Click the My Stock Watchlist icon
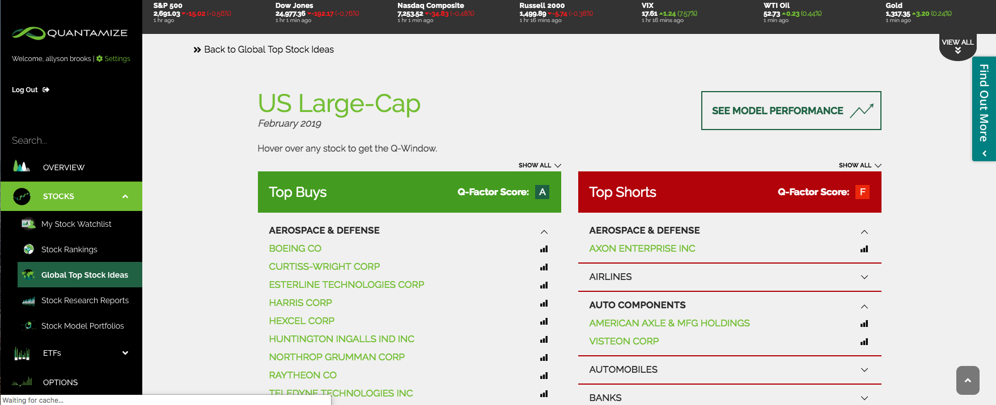 pyautogui.click(x=28, y=224)
